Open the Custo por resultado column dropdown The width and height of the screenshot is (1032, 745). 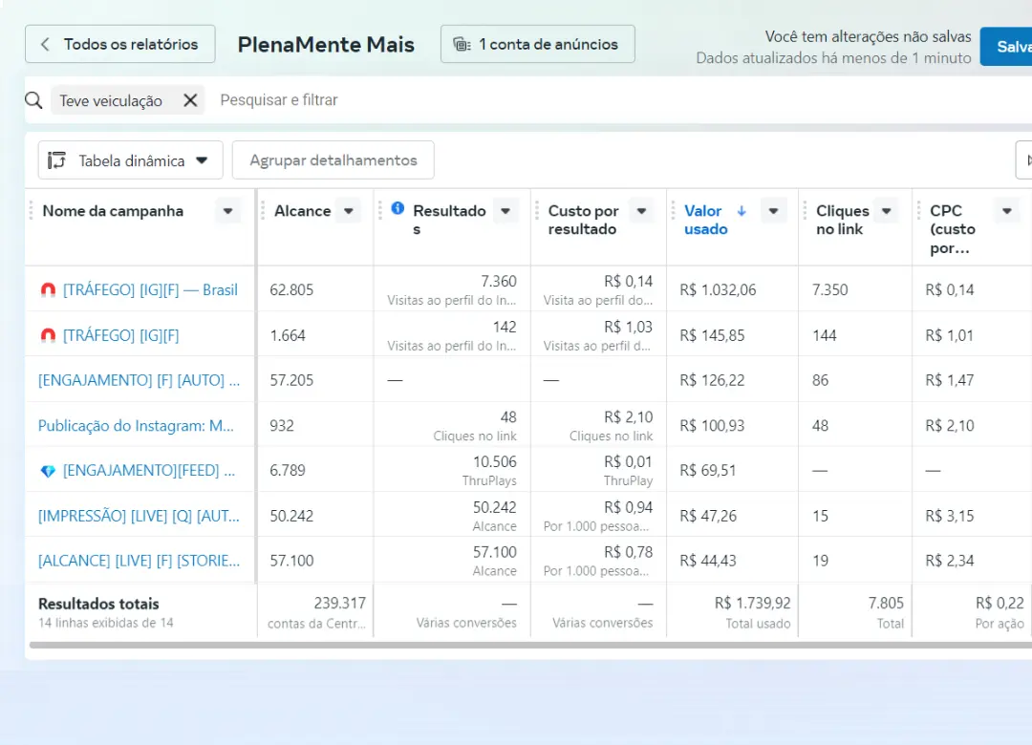pos(642,211)
